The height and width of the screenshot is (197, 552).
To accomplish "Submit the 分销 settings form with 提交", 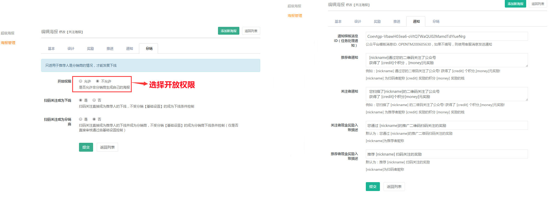I will (86, 147).
